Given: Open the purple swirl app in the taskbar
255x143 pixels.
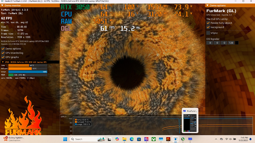Looking at the screenshot, I should coord(146,139).
